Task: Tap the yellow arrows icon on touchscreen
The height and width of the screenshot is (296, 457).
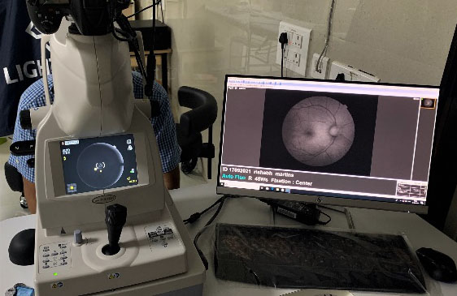Action: (65, 158)
